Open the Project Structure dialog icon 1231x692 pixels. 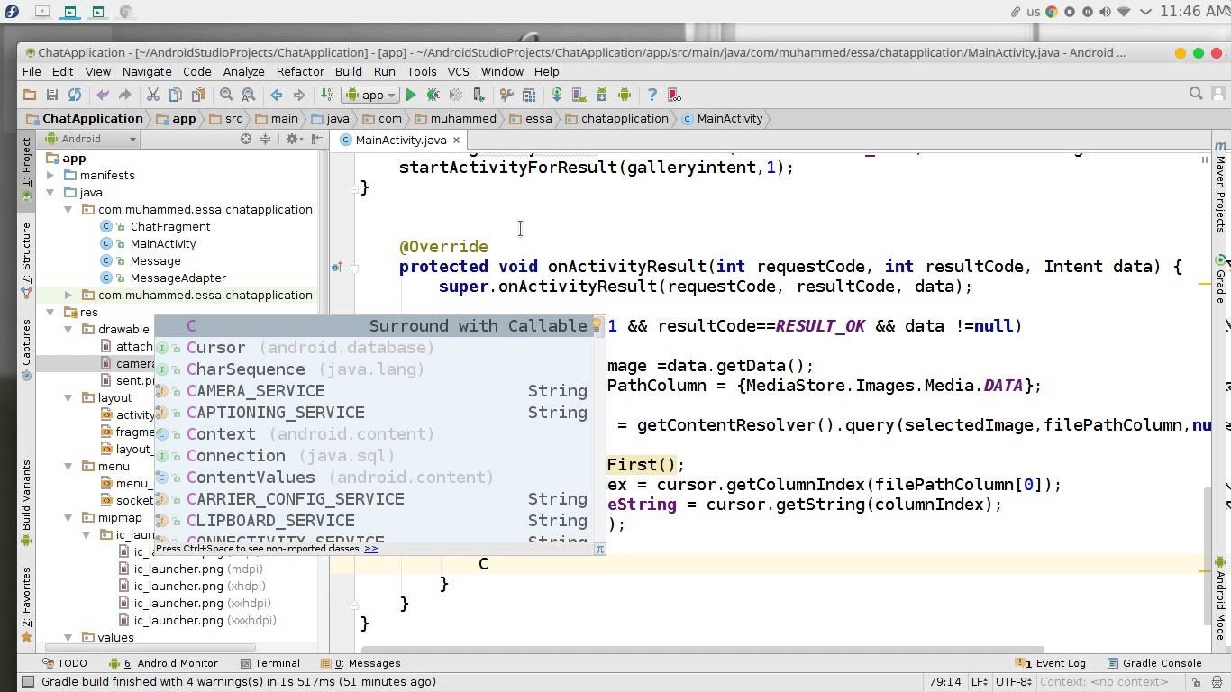click(x=531, y=94)
